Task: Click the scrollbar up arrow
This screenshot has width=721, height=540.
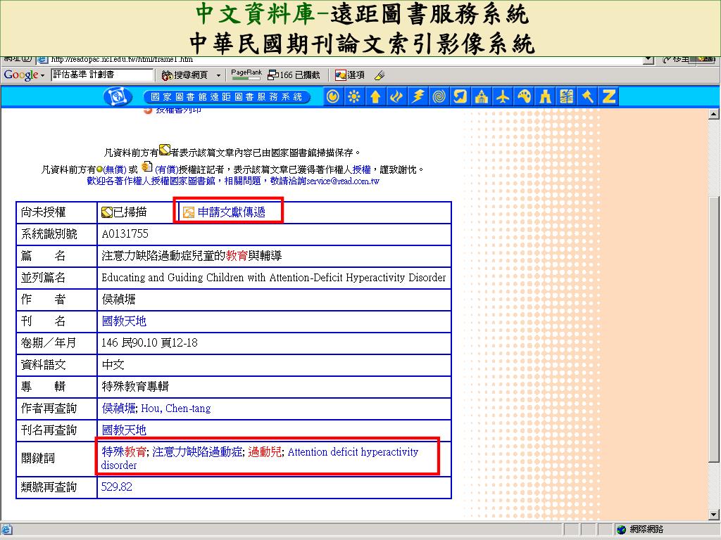Action: click(x=714, y=113)
